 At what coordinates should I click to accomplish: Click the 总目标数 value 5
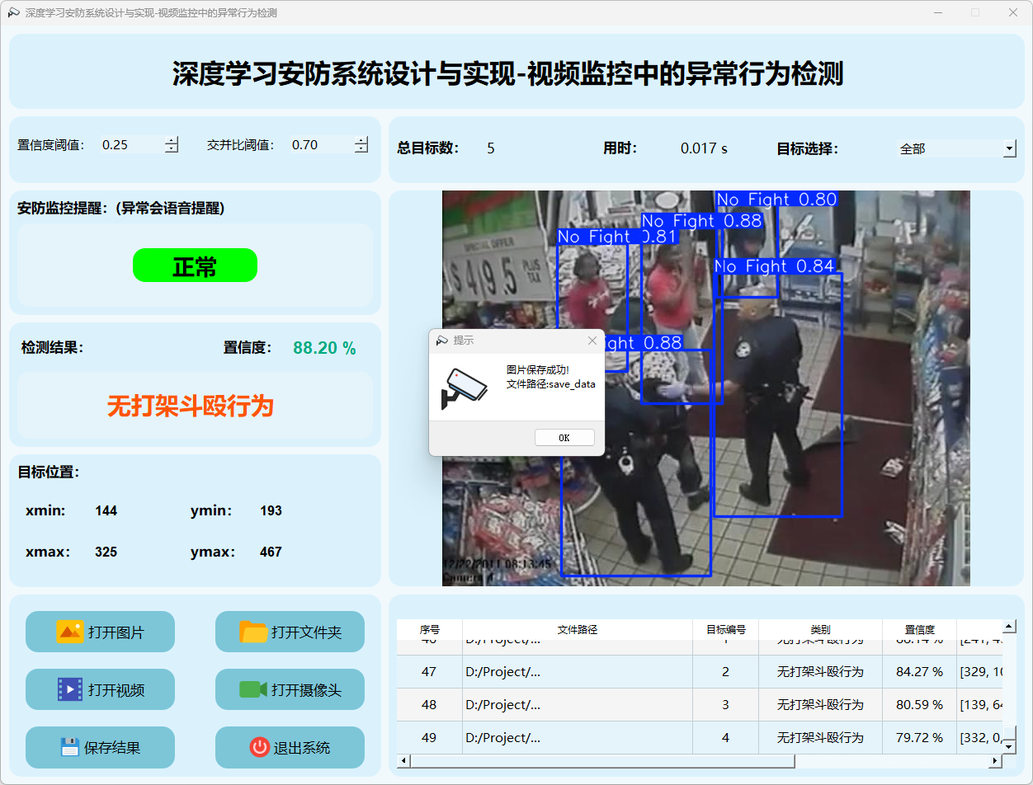click(x=491, y=148)
